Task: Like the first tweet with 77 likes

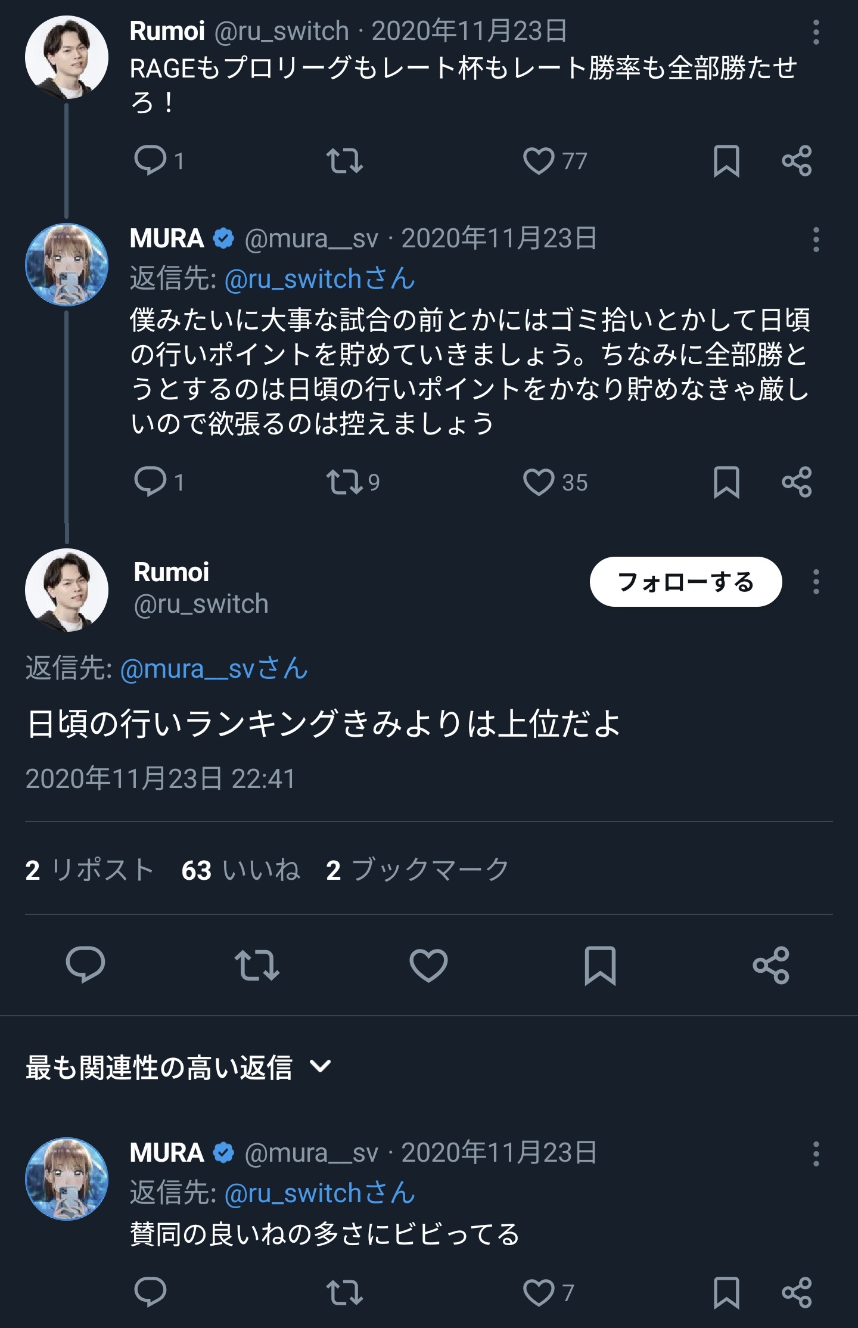Action: click(539, 161)
